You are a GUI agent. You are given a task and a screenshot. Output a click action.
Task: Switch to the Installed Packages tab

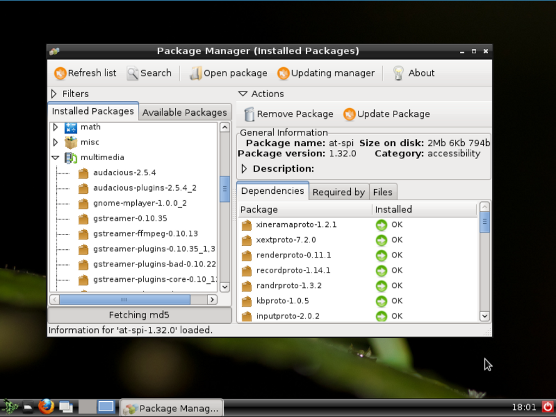tap(93, 111)
